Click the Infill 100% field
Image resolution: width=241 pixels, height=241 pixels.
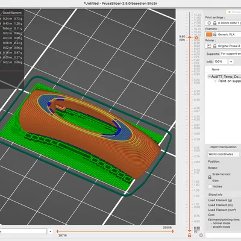[x=221, y=61]
